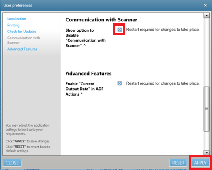Click RESET to restore default settings

(178, 163)
